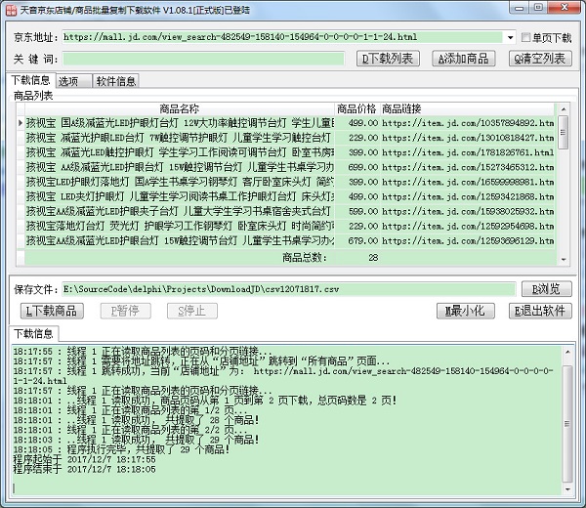Click the D下载列表 button
The width and height of the screenshot is (586, 508).
(388, 59)
